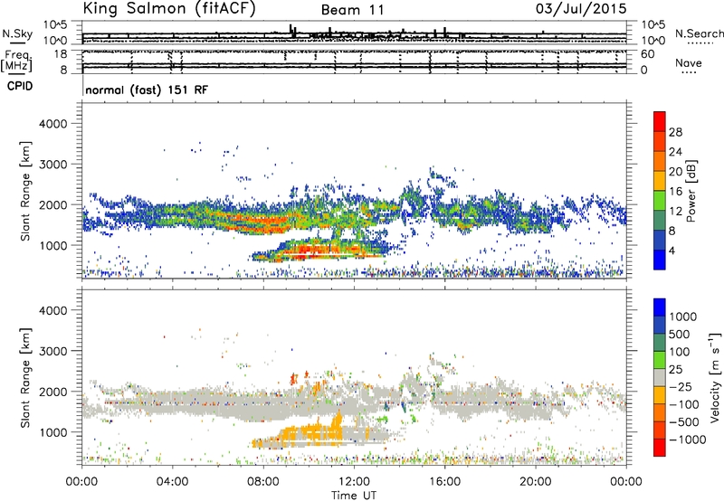
Task: Click the 1000 tick on Velocity scale
Action: click(683, 317)
